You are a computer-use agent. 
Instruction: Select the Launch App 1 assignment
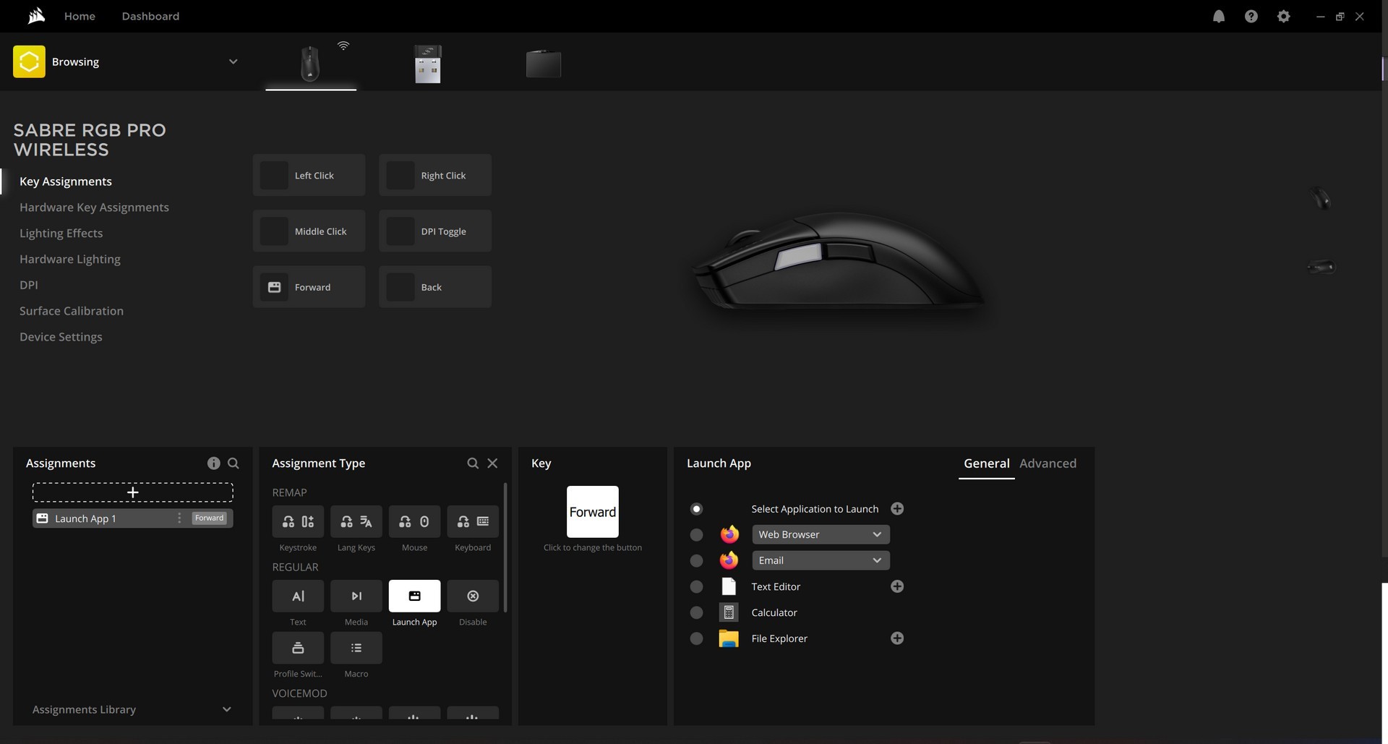[x=132, y=518]
